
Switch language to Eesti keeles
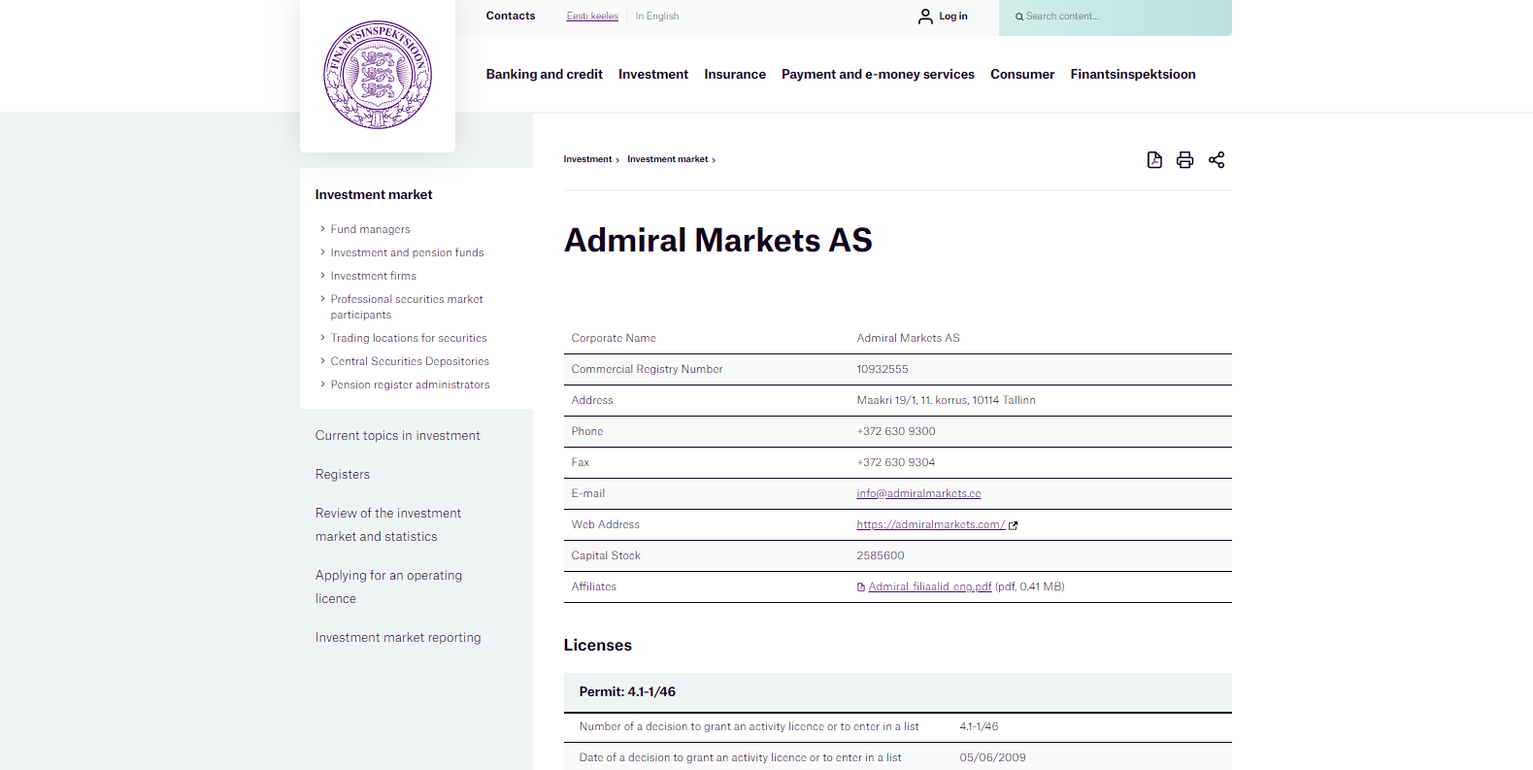(x=592, y=17)
